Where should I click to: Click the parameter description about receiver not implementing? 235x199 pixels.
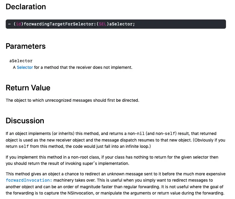click(x=73, y=68)
